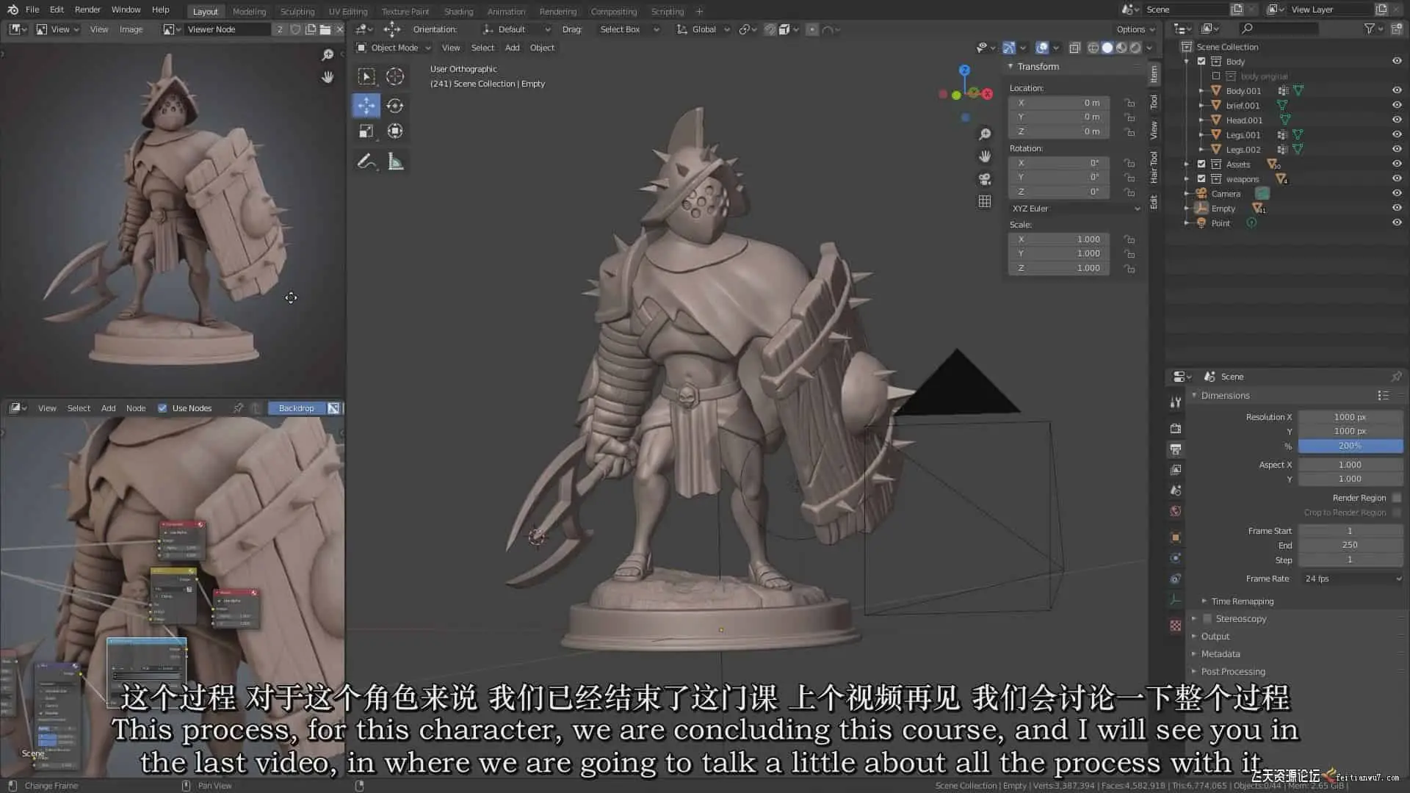1410x793 pixels.
Task: Enable the Render Region checkbox
Action: tap(1397, 498)
